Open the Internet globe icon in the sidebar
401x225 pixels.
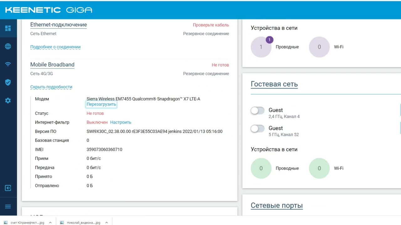point(8,46)
